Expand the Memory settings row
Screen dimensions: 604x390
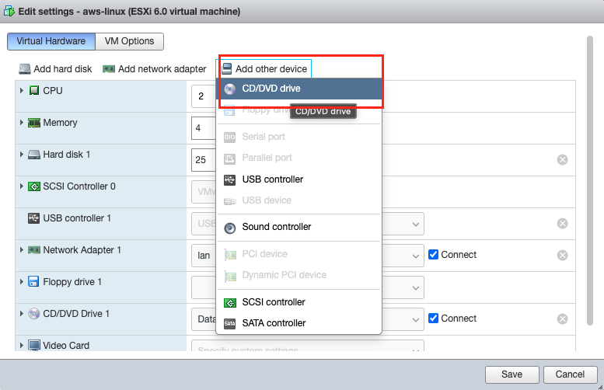21,123
